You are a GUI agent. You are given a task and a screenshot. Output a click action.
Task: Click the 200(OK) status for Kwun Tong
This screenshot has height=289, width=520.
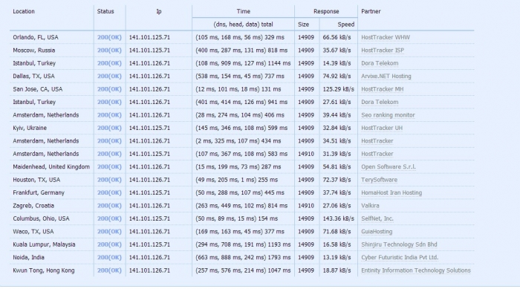pos(109,270)
